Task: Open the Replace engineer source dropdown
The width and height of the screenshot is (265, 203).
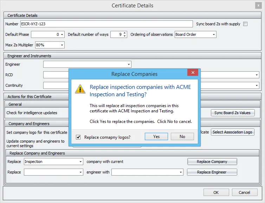Action: [80, 172]
